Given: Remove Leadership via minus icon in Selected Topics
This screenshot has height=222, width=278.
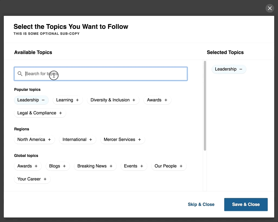Looking at the screenshot, I should coord(241,69).
